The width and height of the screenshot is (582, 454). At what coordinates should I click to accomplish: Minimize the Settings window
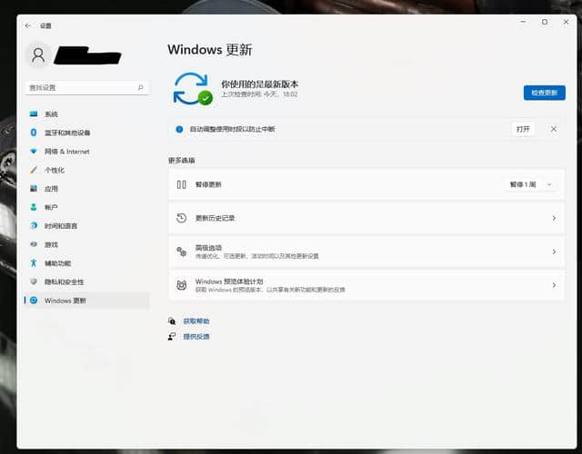524,22
